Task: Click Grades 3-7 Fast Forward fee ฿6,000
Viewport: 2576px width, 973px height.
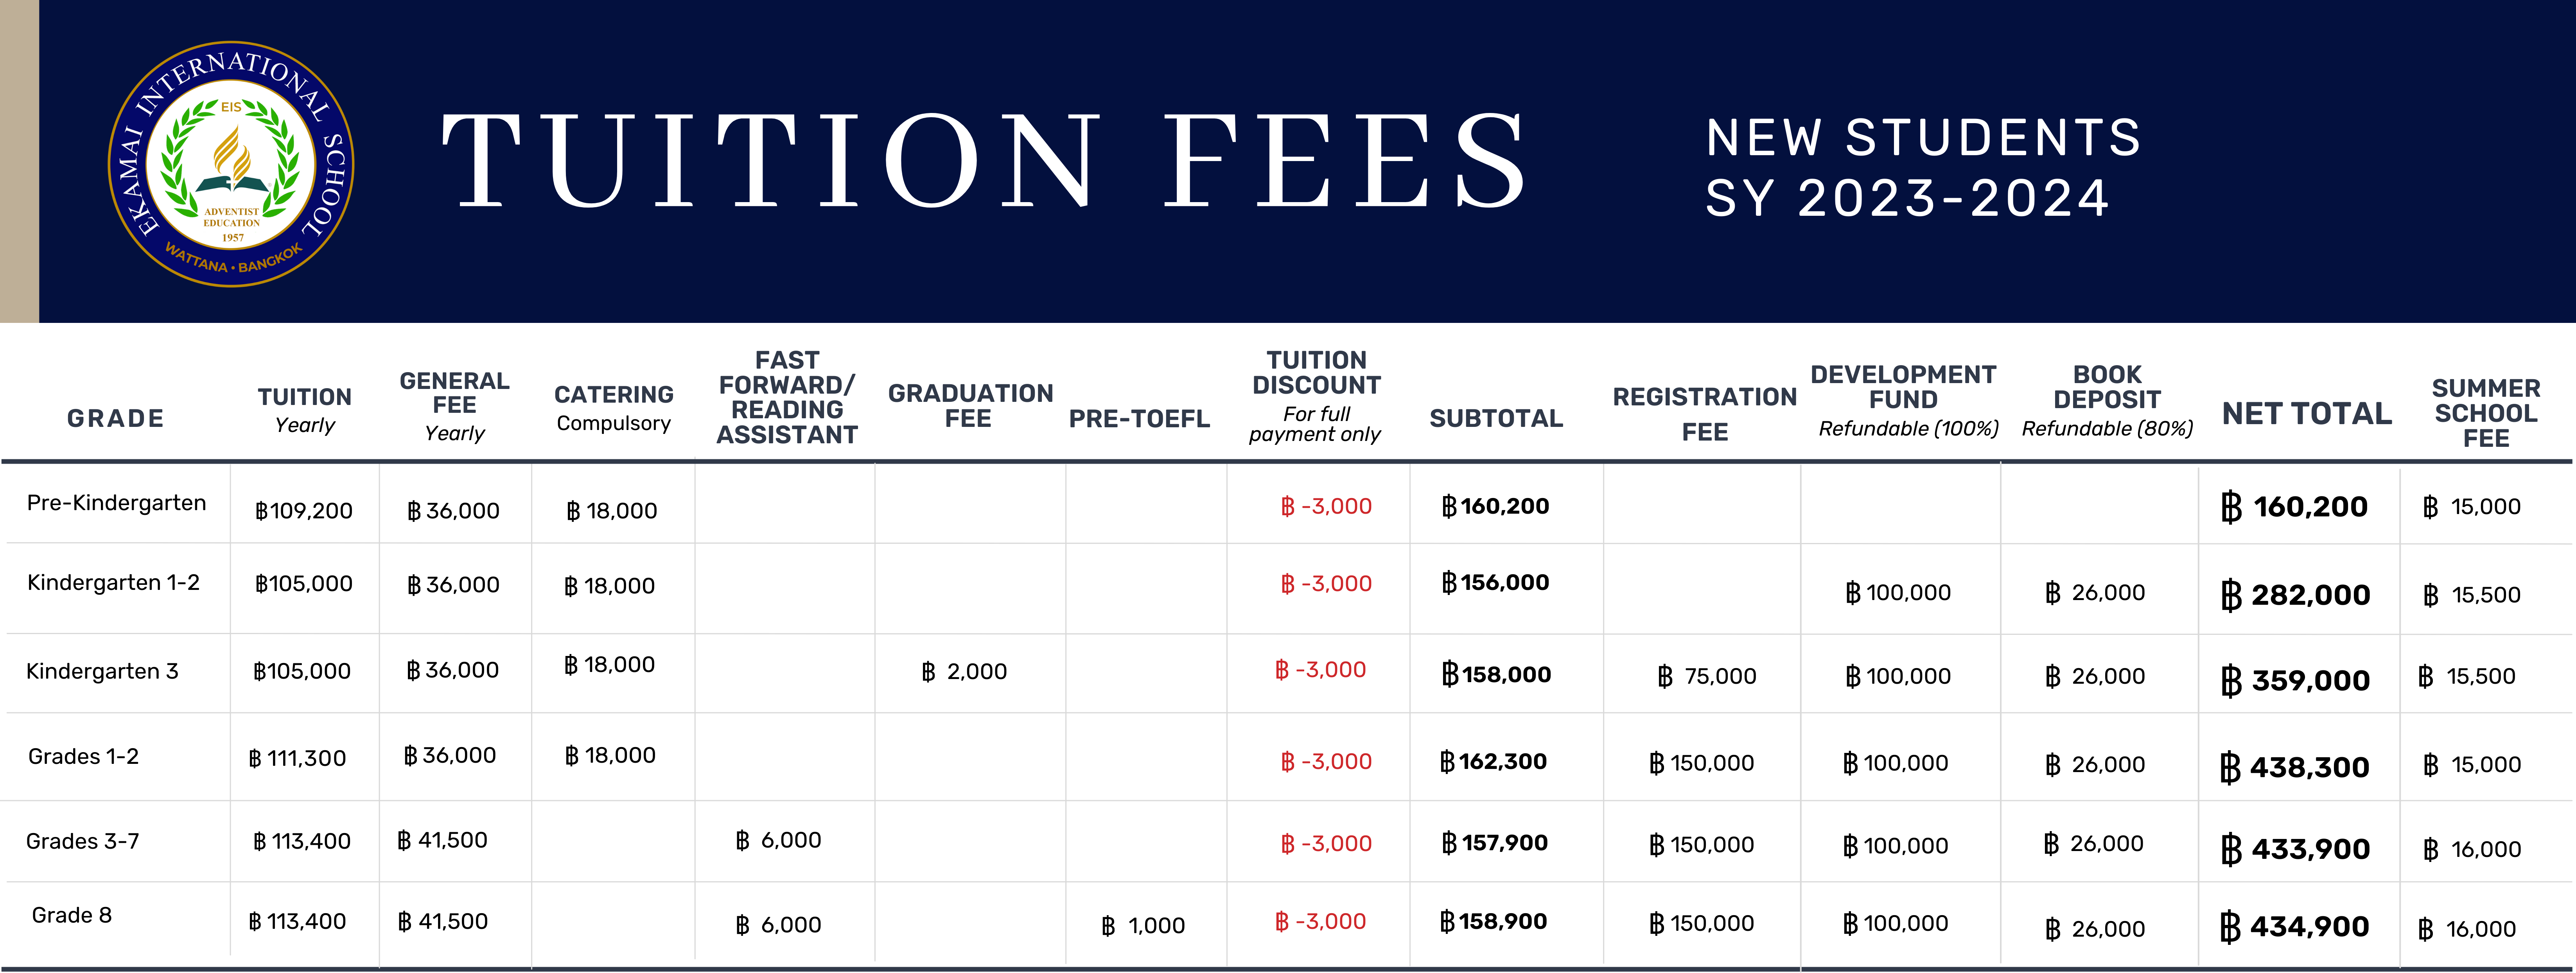Action: pos(778,840)
